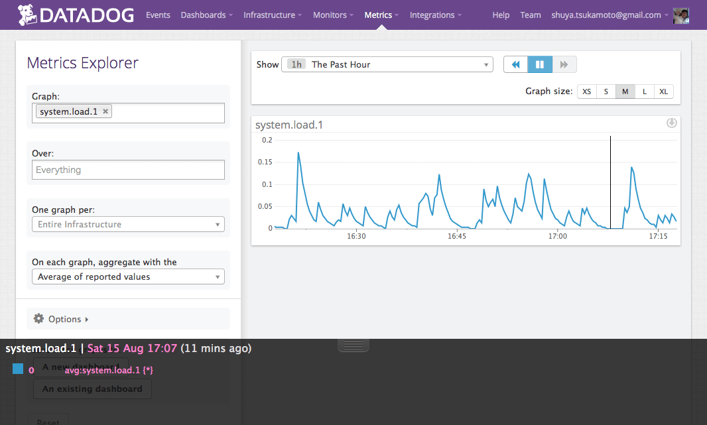Set graph size to XS
707x425 pixels.
point(586,91)
